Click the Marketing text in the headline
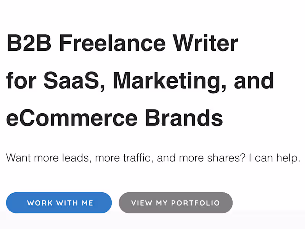 click(164, 80)
